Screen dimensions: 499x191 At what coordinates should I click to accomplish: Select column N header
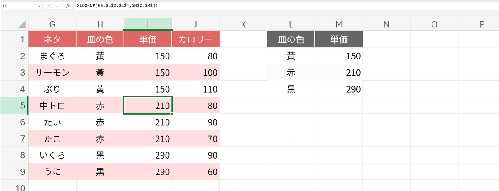click(386, 24)
